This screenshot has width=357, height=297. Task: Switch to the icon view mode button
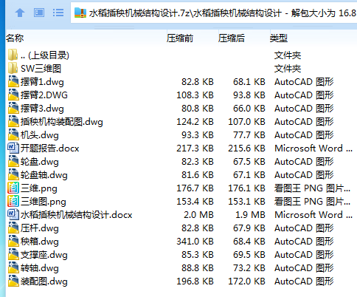click(39, 13)
